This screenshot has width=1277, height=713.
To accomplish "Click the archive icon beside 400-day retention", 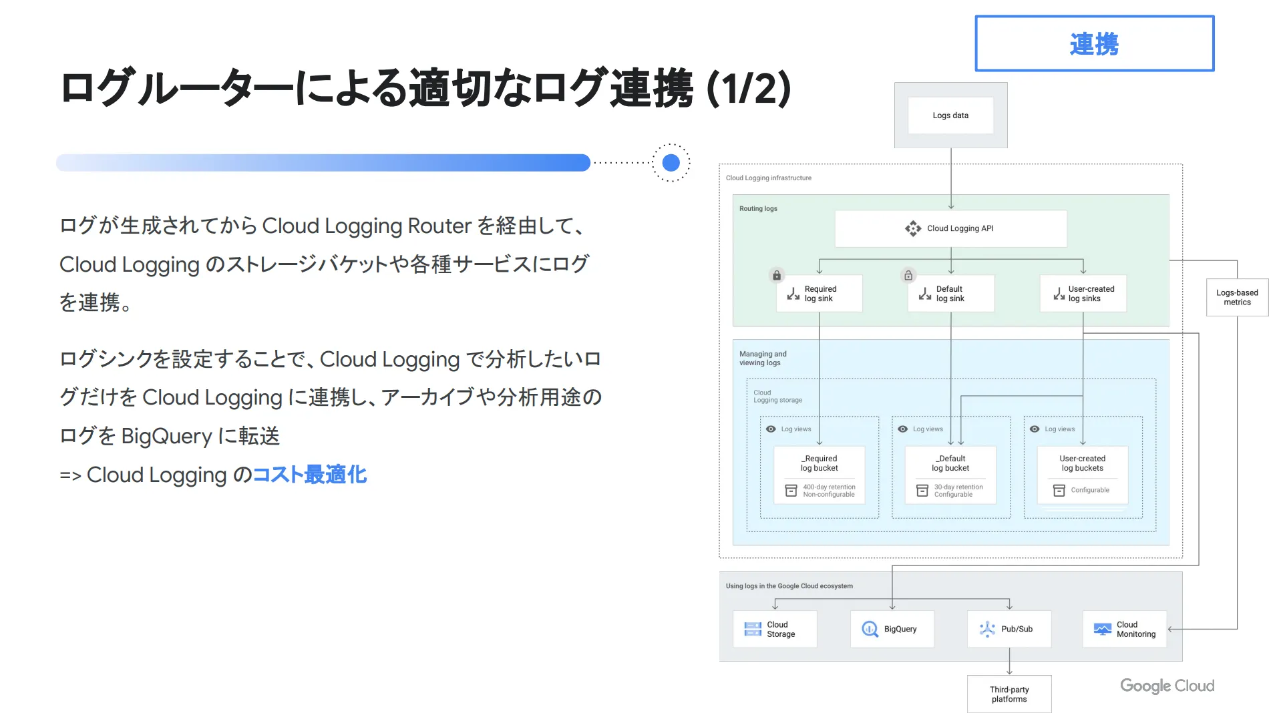I will click(x=791, y=491).
